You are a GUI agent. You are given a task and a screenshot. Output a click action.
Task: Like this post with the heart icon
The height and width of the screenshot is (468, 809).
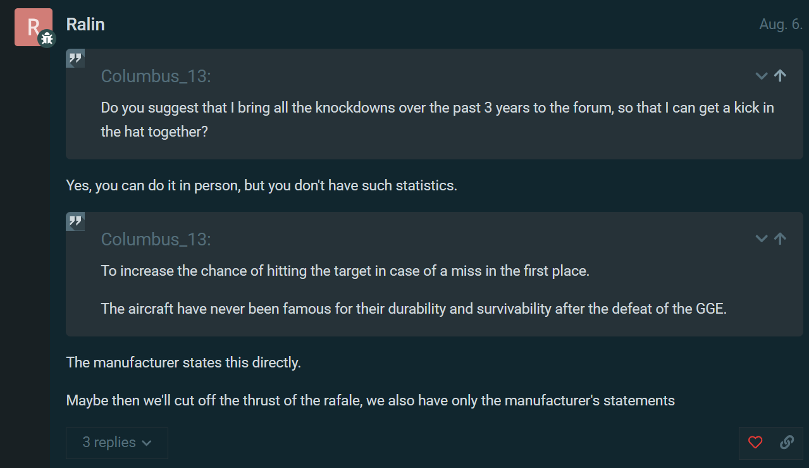click(x=755, y=443)
